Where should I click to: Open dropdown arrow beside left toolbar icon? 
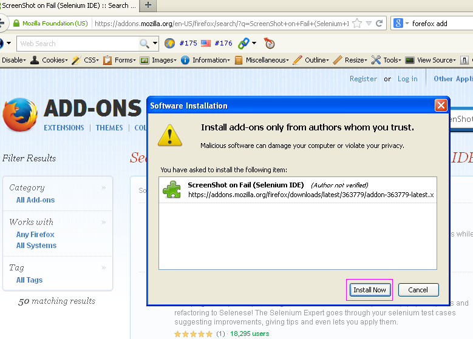click(9, 43)
